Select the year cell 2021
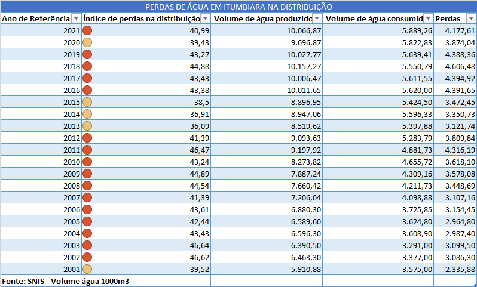Screen dimensions: 477x287 41,30
